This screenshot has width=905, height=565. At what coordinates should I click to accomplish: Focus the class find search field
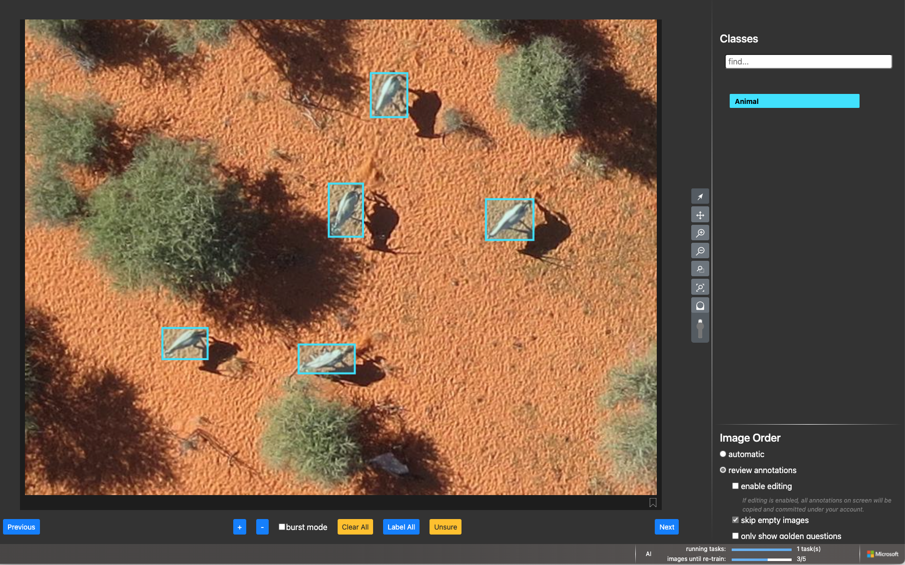click(808, 61)
